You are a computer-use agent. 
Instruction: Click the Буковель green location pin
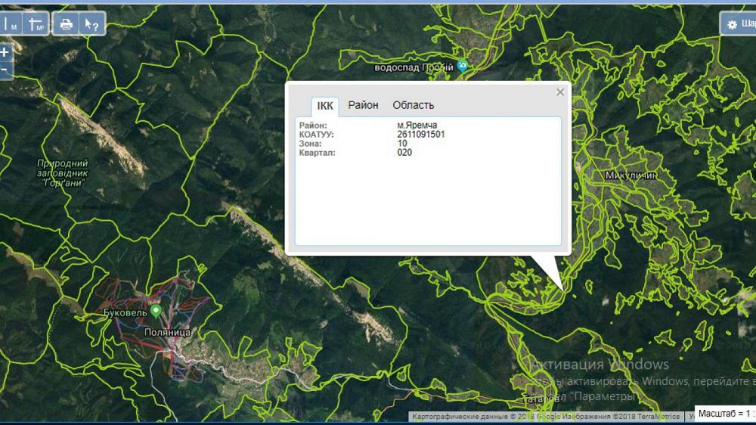(156, 310)
